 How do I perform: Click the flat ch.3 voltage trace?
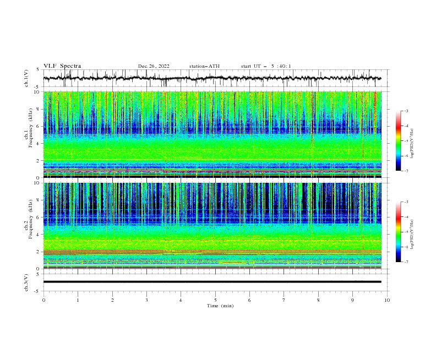coord(212,282)
